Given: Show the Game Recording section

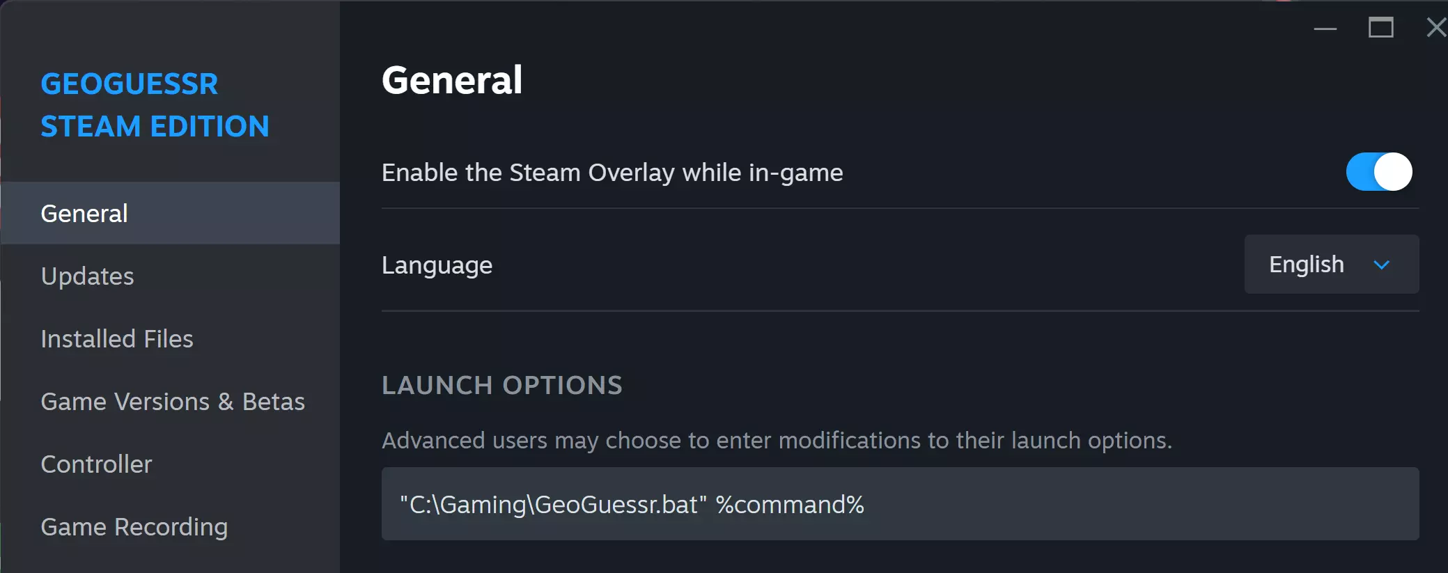Looking at the screenshot, I should (134, 527).
